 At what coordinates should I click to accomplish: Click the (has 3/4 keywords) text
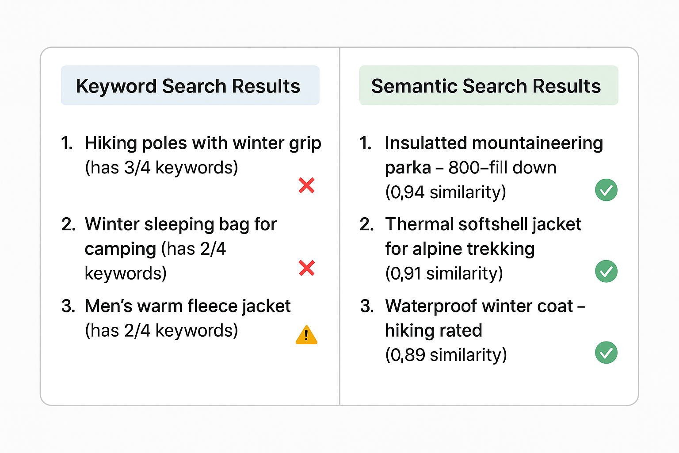point(161,168)
